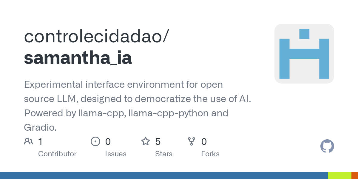Open the controlecidadao owner name
This screenshot has width=358, height=179.
click(x=96, y=36)
